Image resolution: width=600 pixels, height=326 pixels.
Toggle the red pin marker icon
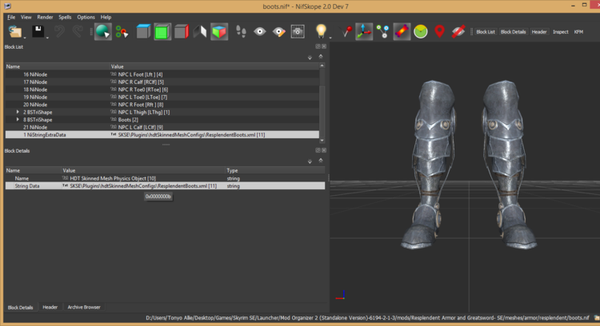[x=346, y=31]
